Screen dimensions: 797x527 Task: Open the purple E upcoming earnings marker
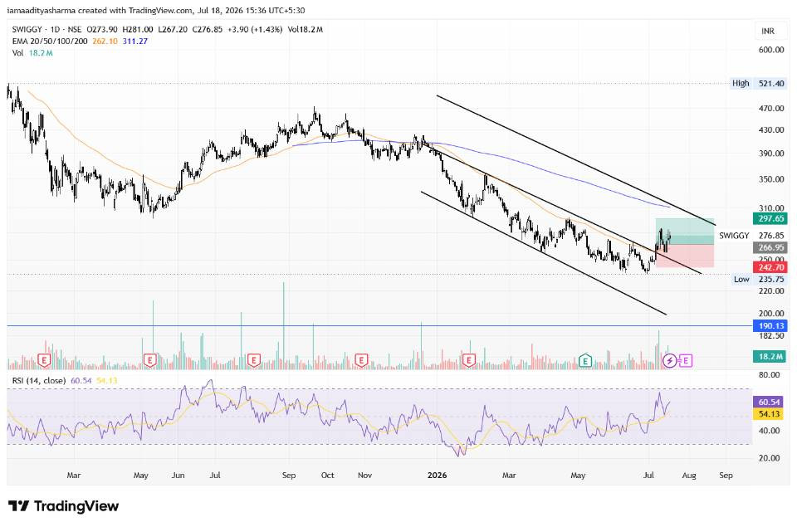coord(686,361)
